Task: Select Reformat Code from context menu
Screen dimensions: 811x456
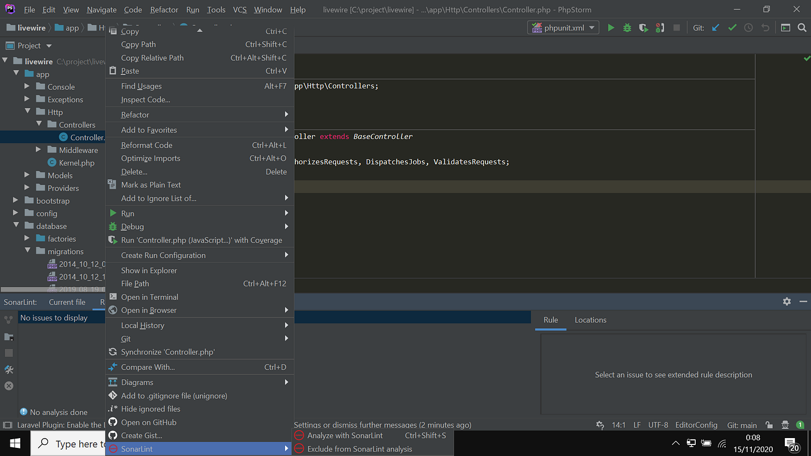Action: click(146, 145)
